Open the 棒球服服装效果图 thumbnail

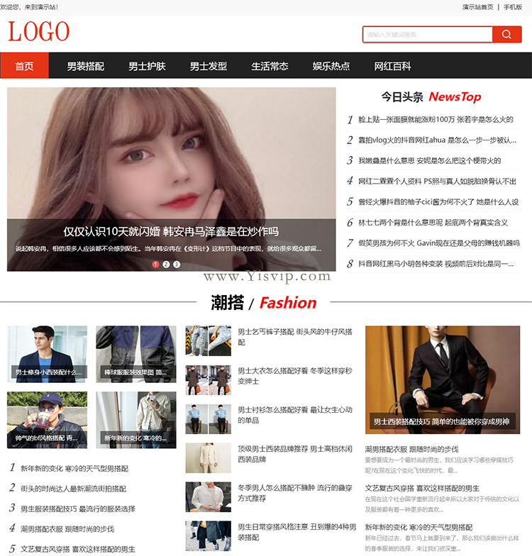136,354
